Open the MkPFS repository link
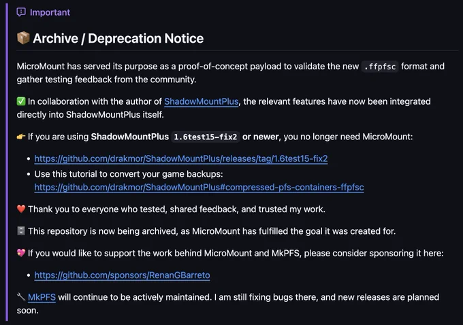Screen dimensions: 463x325 point(42,297)
